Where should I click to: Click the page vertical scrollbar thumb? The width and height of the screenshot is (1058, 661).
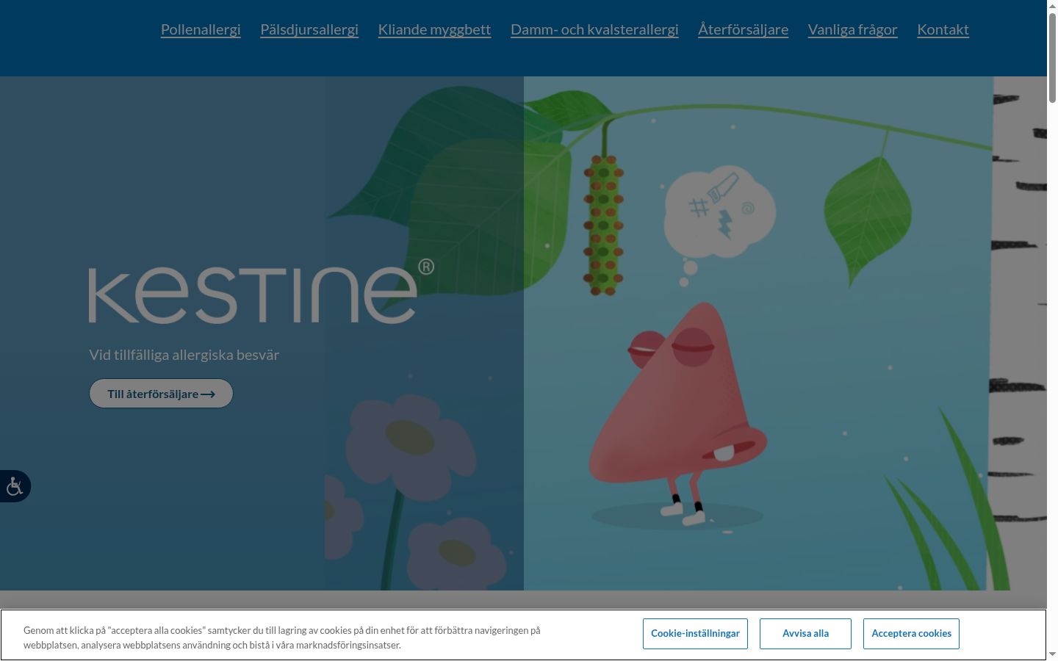(x=1052, y=57)
